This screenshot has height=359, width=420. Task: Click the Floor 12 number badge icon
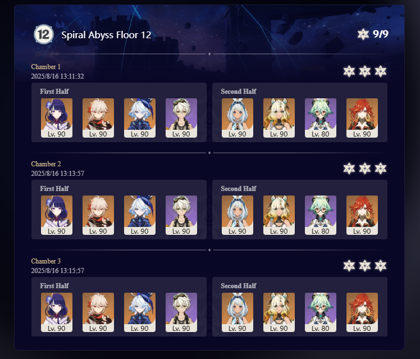(44, 34)
